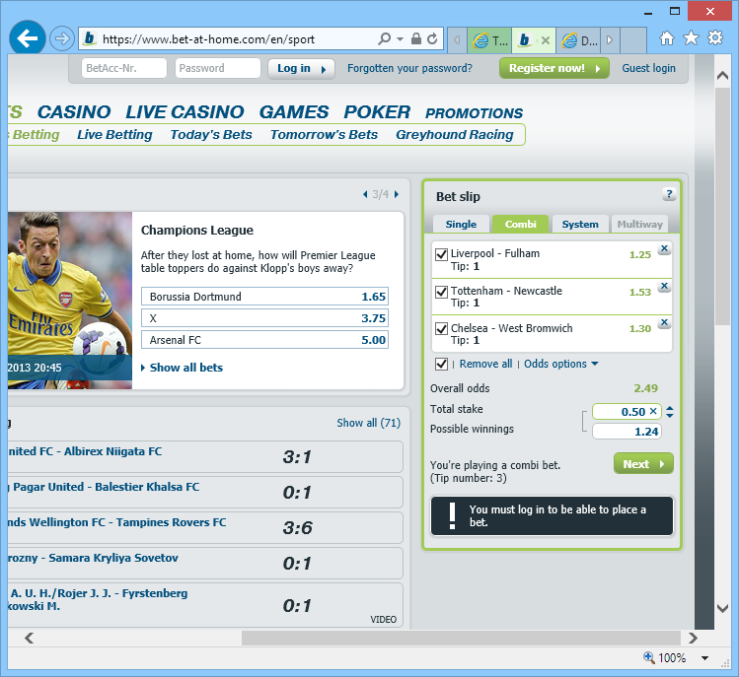Open the 100% zoom level dropdown arrow
Viewport: 739px width, 677px height.
[x=705, y=658]
